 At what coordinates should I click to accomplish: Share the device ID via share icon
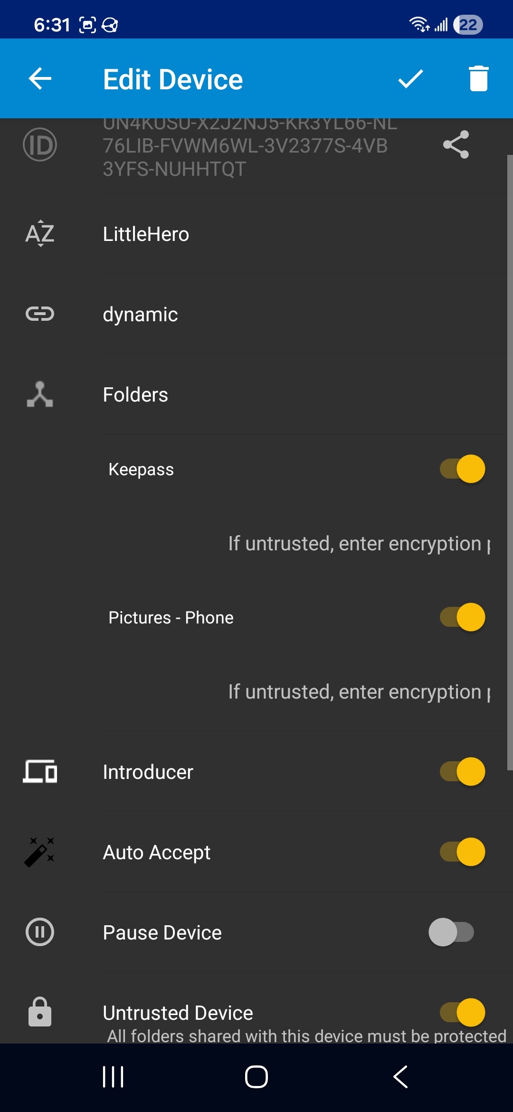pos(456,144)
